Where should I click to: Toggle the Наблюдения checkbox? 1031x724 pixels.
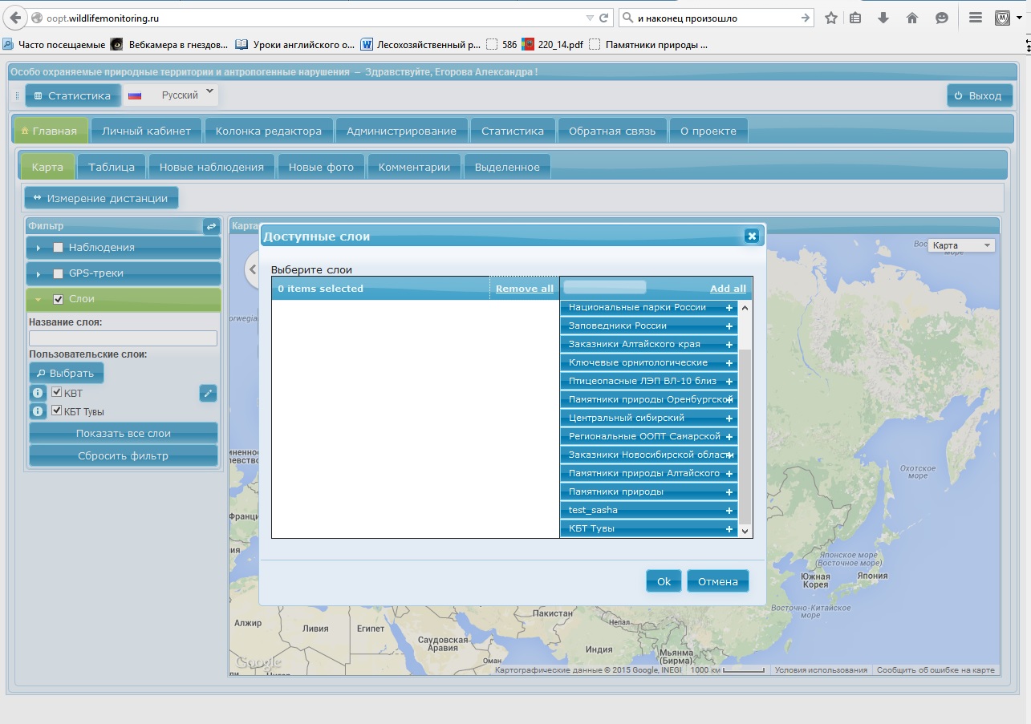(58, 248)
